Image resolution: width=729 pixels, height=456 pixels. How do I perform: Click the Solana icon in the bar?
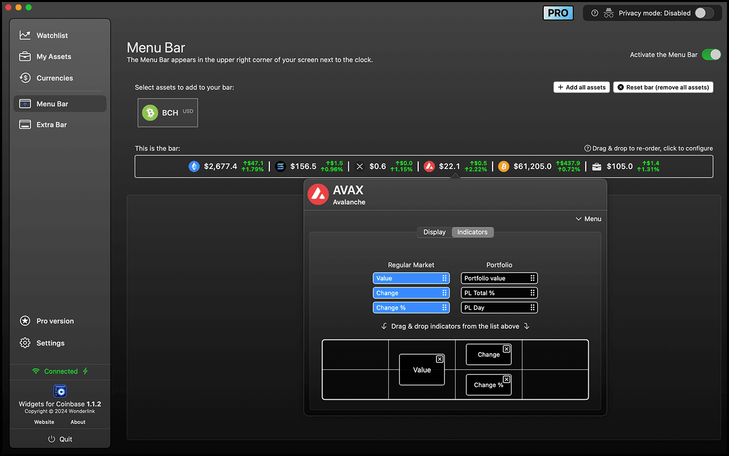coord(280,166)
